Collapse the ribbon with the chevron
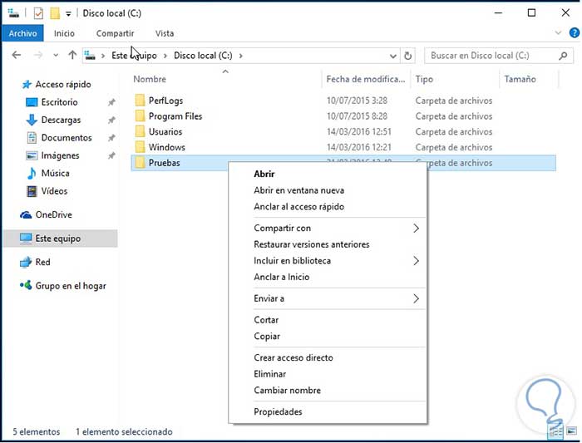This screenshot has height=443, width=582. coord(559,33)
